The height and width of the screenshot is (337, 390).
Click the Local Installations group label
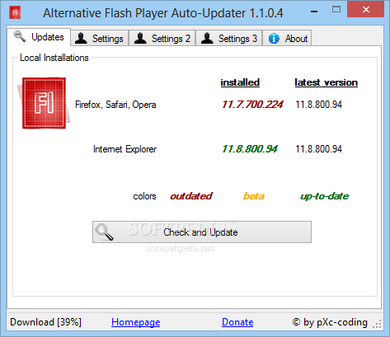pos(54,58)
